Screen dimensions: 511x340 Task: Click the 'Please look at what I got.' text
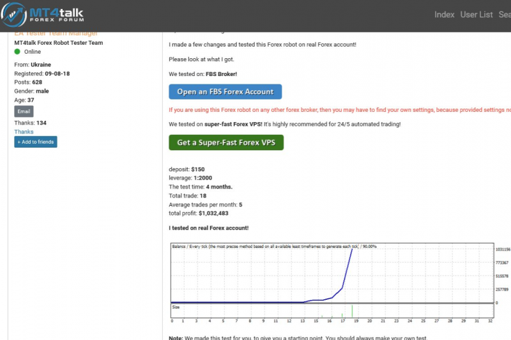201,59
